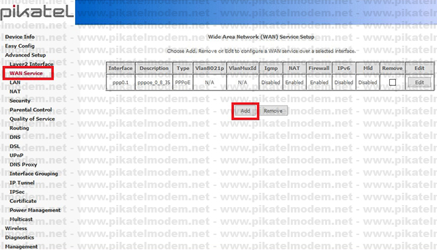The image size is (437, 250).
Task: Open DNS Proxy page
Action: pos(23,165)
